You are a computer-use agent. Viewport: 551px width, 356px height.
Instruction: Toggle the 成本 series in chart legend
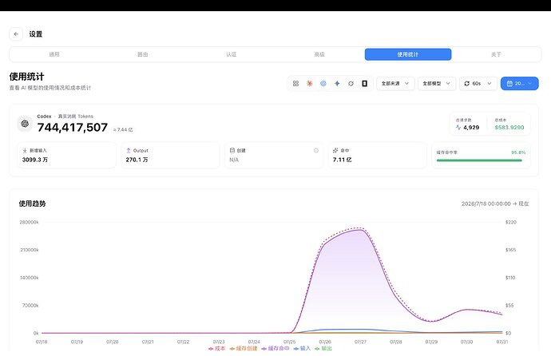(216, 349)
